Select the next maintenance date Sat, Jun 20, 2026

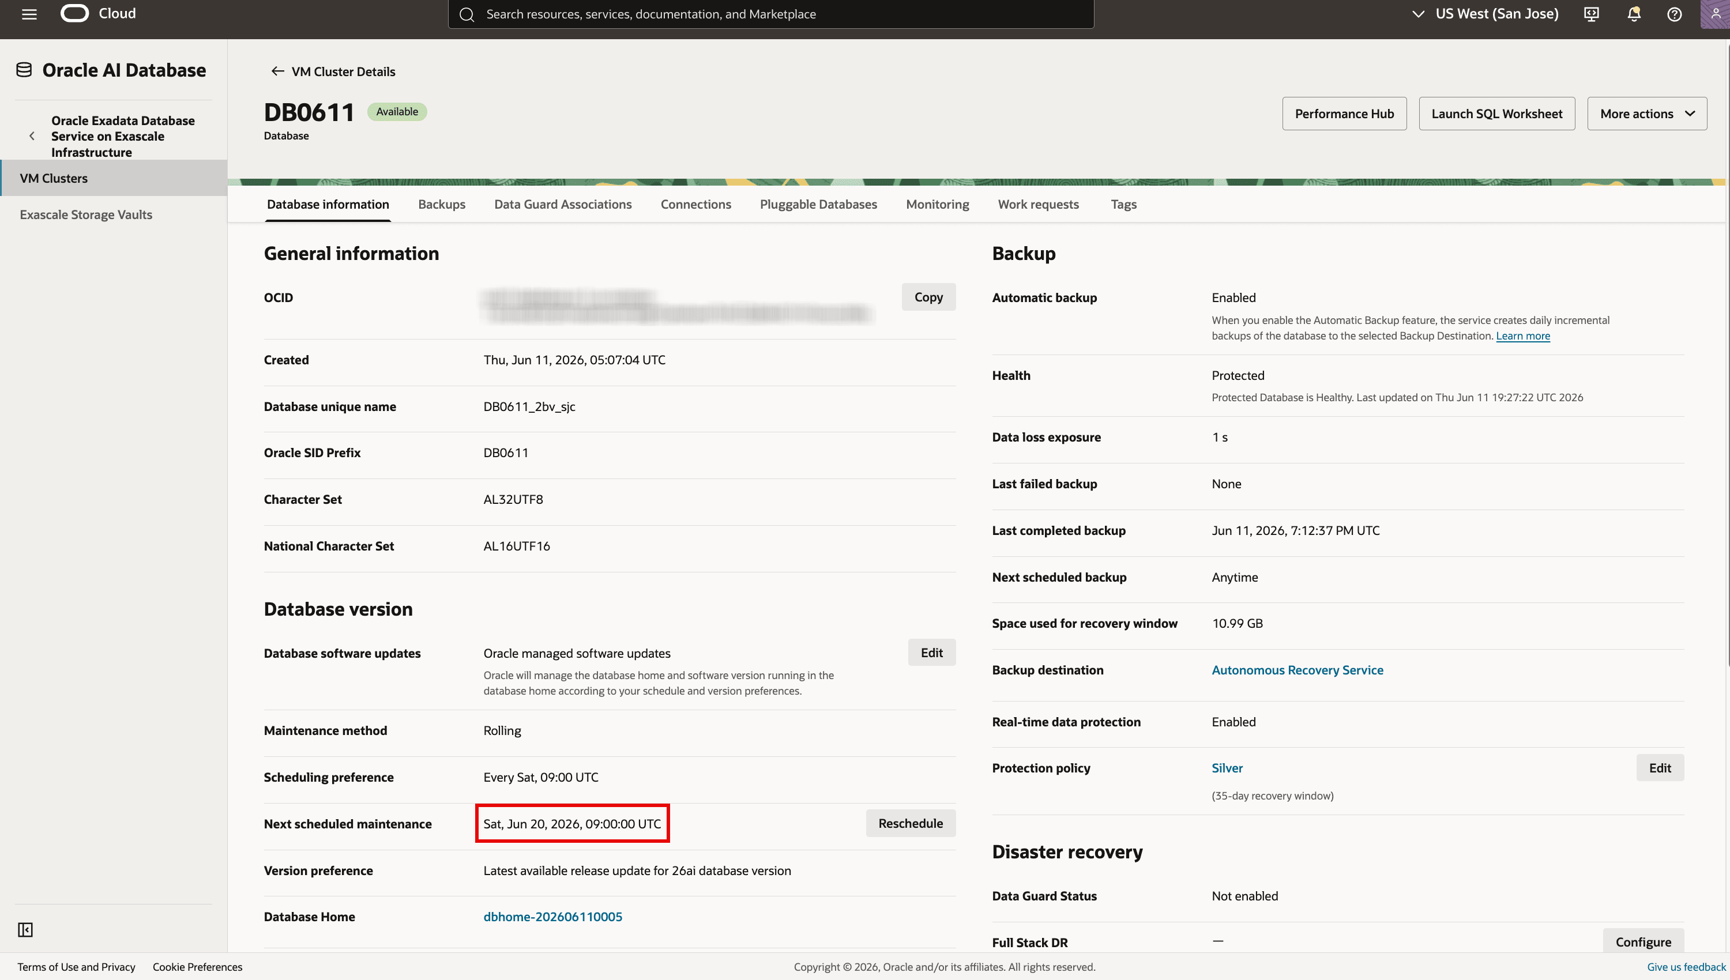pos(572,823)
